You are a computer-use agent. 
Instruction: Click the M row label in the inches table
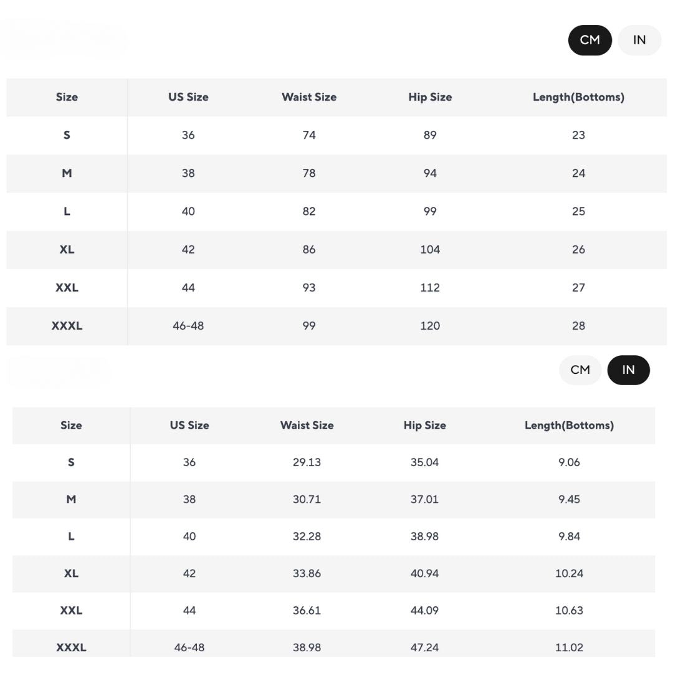[71, 499]
